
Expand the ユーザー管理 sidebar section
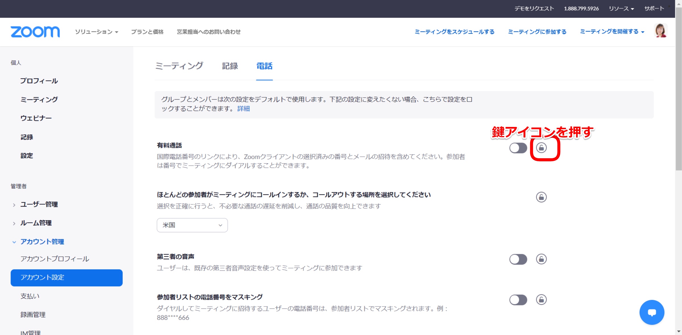coord(39,204)
